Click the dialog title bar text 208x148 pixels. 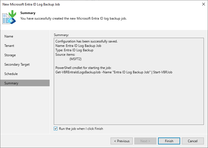point(31,4)
